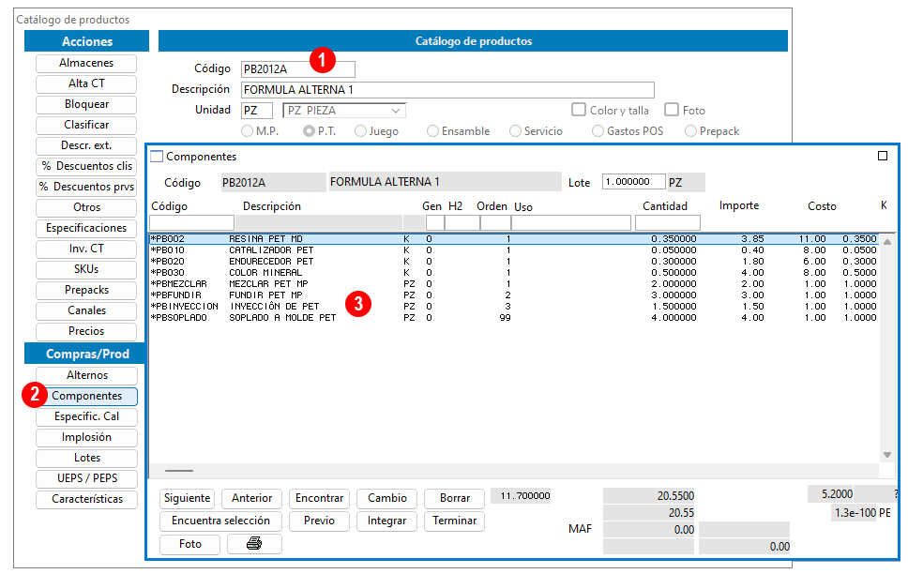908x574 pixels.
Task: Click the Integrar button
Action: click(x=386, y=521)
